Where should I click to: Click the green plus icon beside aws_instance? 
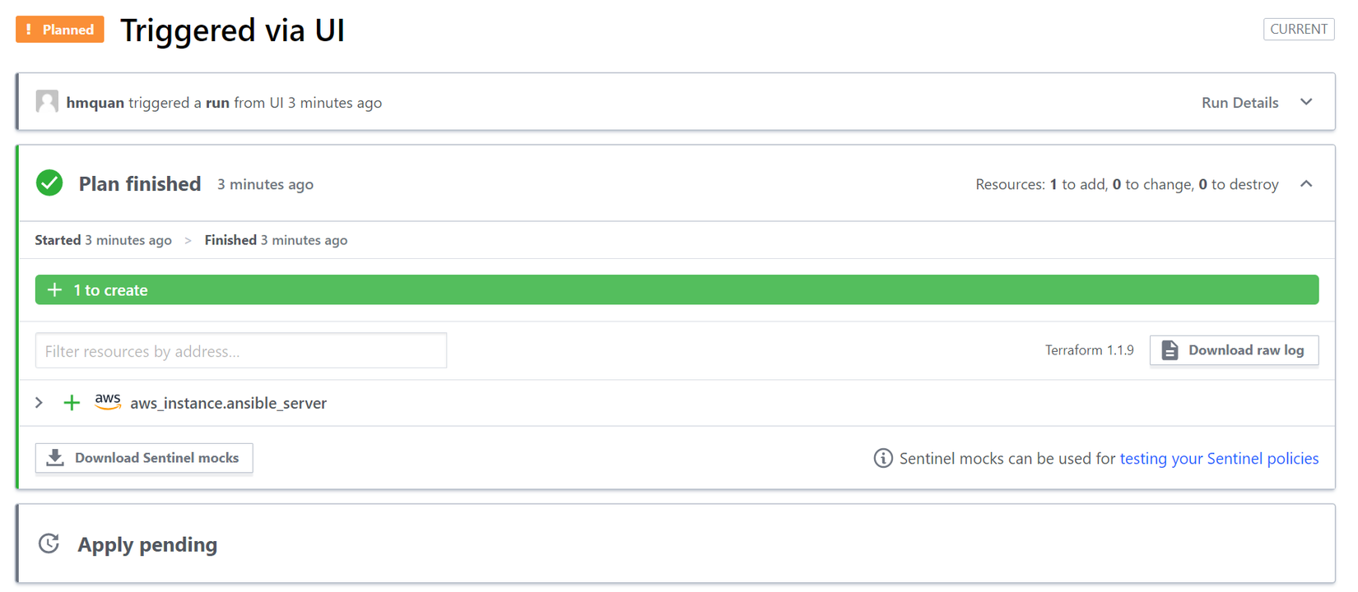click(x=72, y=403)
